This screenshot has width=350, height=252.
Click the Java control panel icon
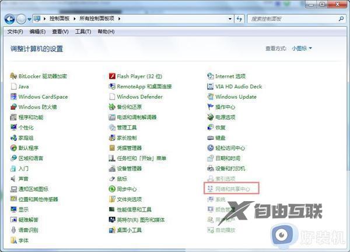(13, 87)
